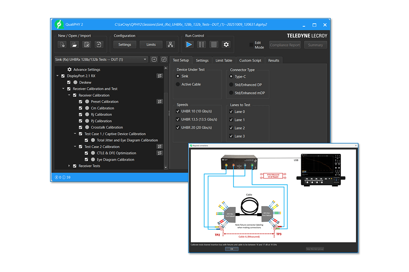The height and width of the screenshot is (272, 409).
Task: Expand the Receiver Tests tree node
Action: (x=69, y=166)
